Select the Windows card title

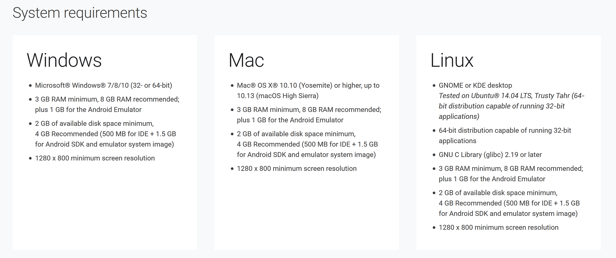(x=64, y=60)
